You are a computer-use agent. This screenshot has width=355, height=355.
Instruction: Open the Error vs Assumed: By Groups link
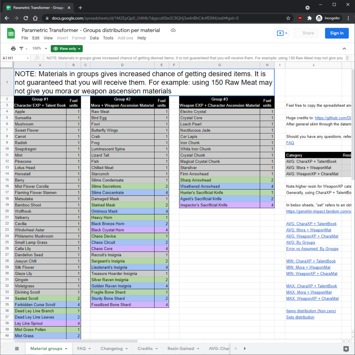tap(312, 249)
